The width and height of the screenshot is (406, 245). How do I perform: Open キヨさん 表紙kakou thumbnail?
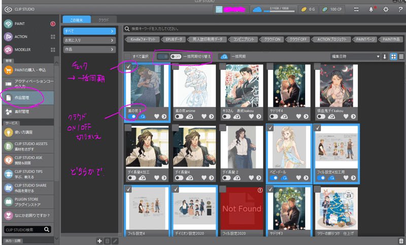(242, 86)
